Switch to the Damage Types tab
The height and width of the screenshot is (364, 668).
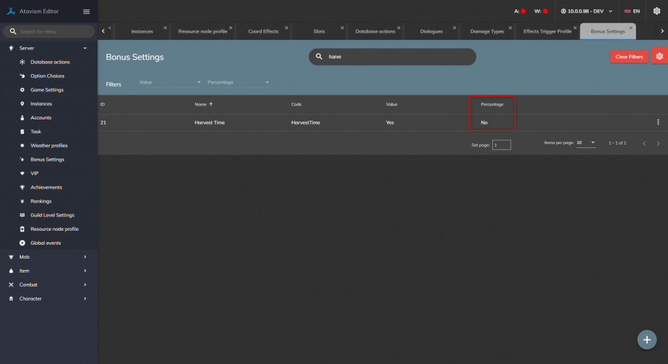487,31
